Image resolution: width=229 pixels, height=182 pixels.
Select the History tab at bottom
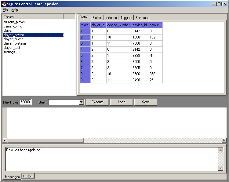[28, 176]
